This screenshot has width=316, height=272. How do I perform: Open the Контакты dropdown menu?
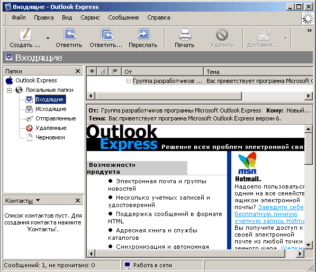tap(38, 200)
